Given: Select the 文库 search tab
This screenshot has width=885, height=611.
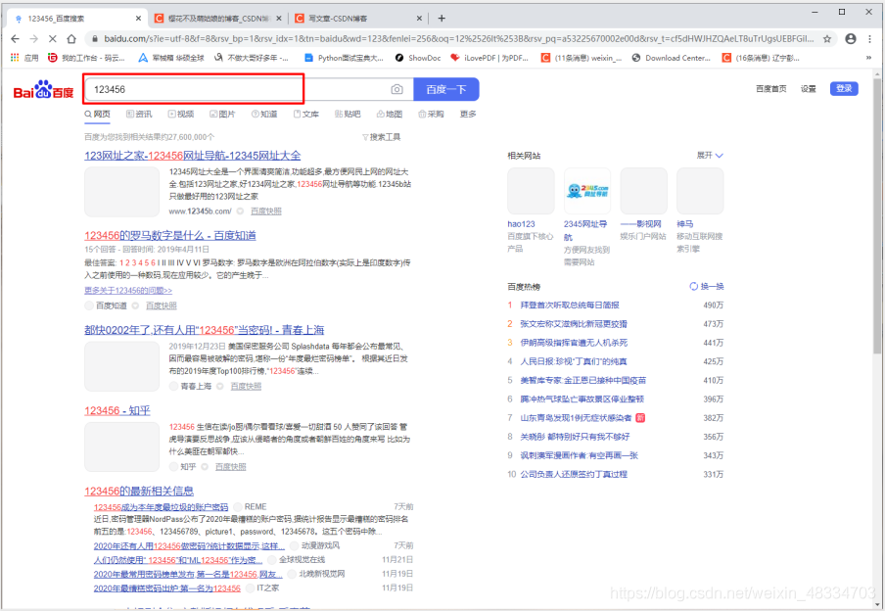Looking at the screenshot, I should tap(305, 114).
